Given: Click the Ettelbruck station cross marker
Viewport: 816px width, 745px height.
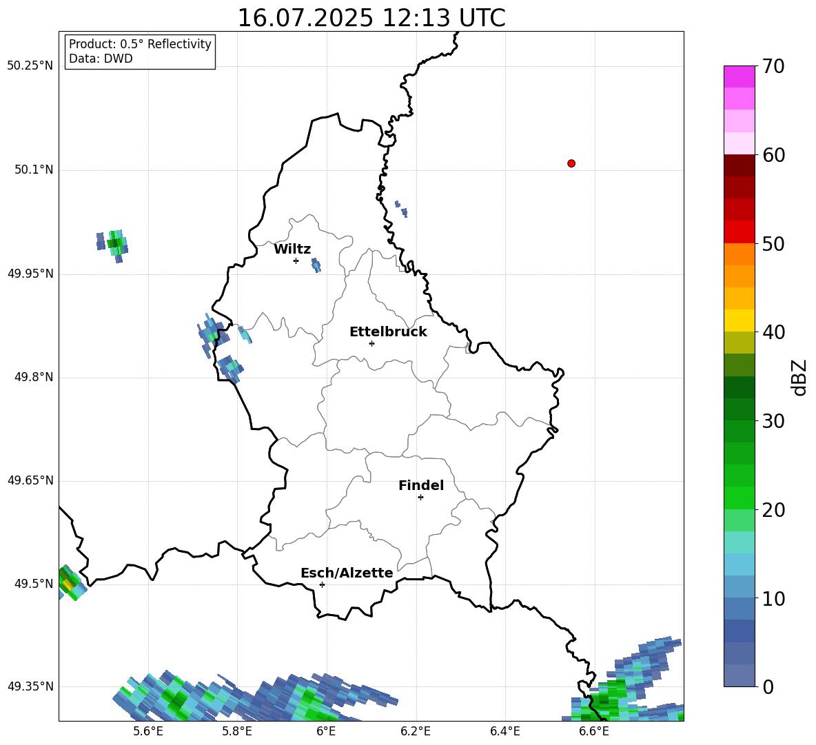Looking at the screenshot, I should coord(371,343).
